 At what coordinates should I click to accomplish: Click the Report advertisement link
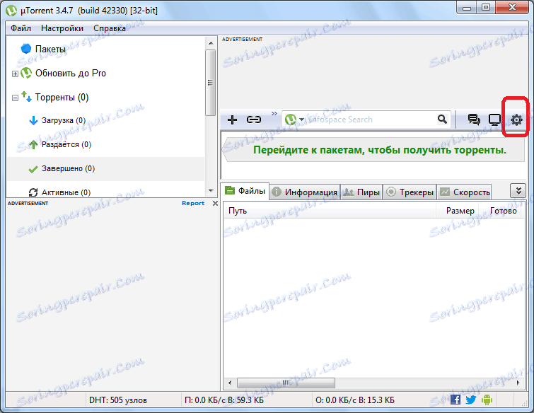point(193,203)
